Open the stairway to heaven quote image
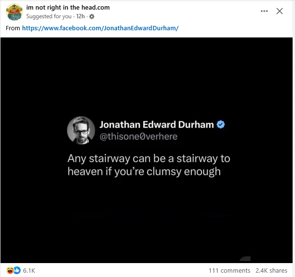Viewport: 295px width, 277px height. pos(146,150)
